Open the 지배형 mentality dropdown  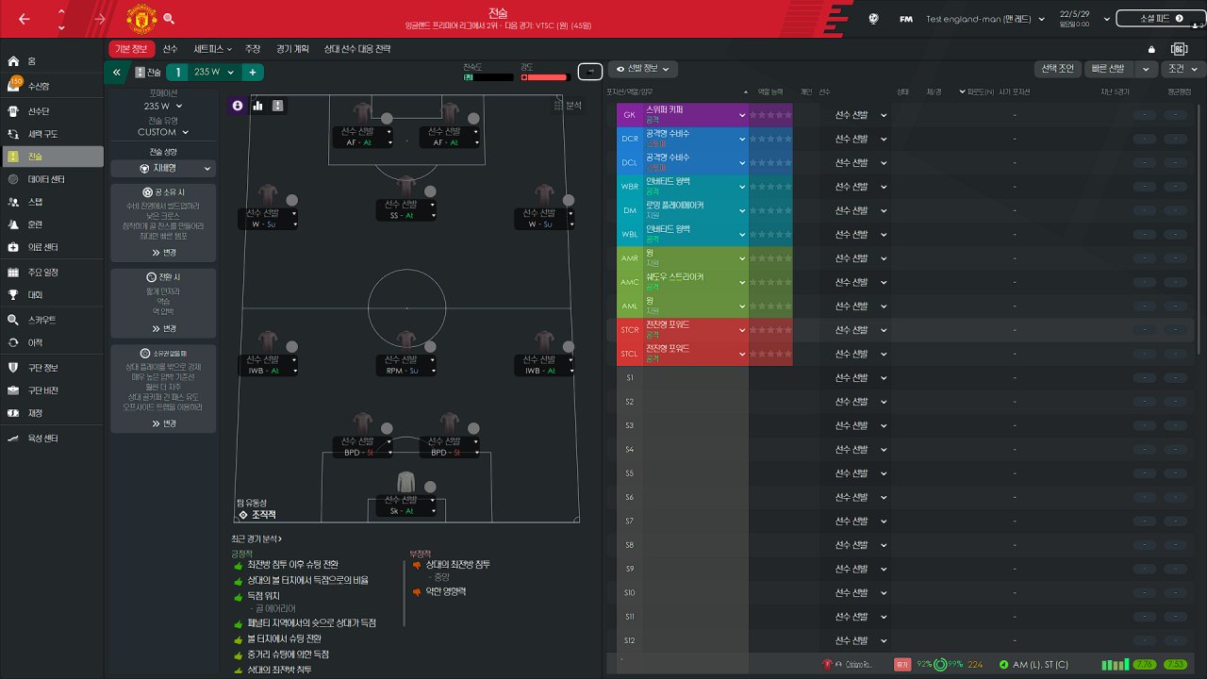point(163,169)
